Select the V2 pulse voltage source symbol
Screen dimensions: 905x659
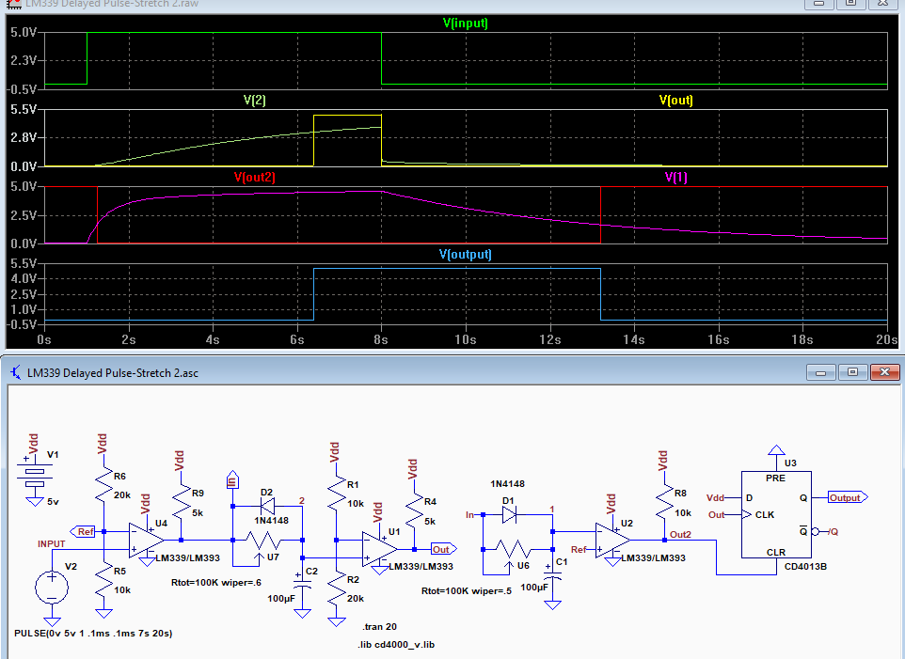pyautogui.click(x=52, y=588)
